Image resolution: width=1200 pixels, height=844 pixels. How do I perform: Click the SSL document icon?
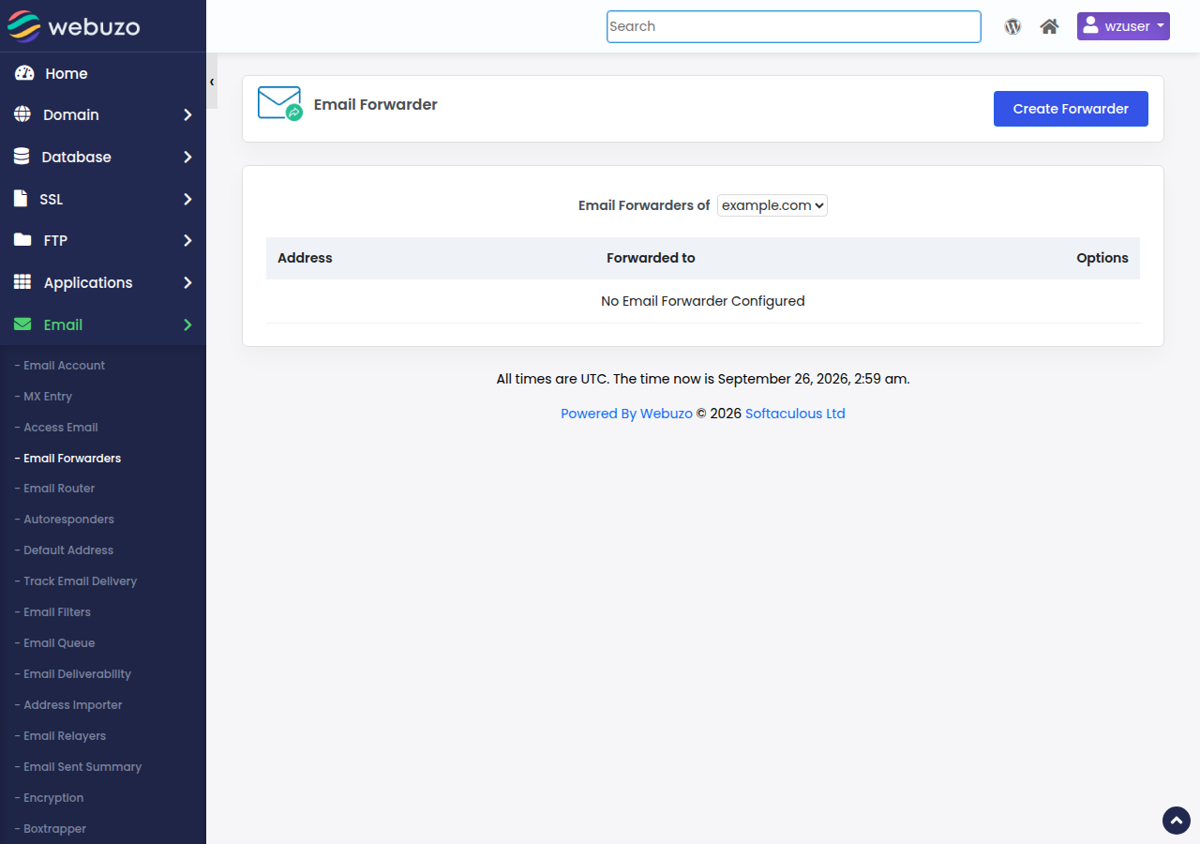21,199
